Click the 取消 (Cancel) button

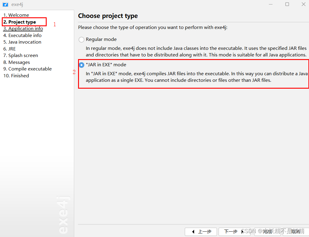(296, 232)
